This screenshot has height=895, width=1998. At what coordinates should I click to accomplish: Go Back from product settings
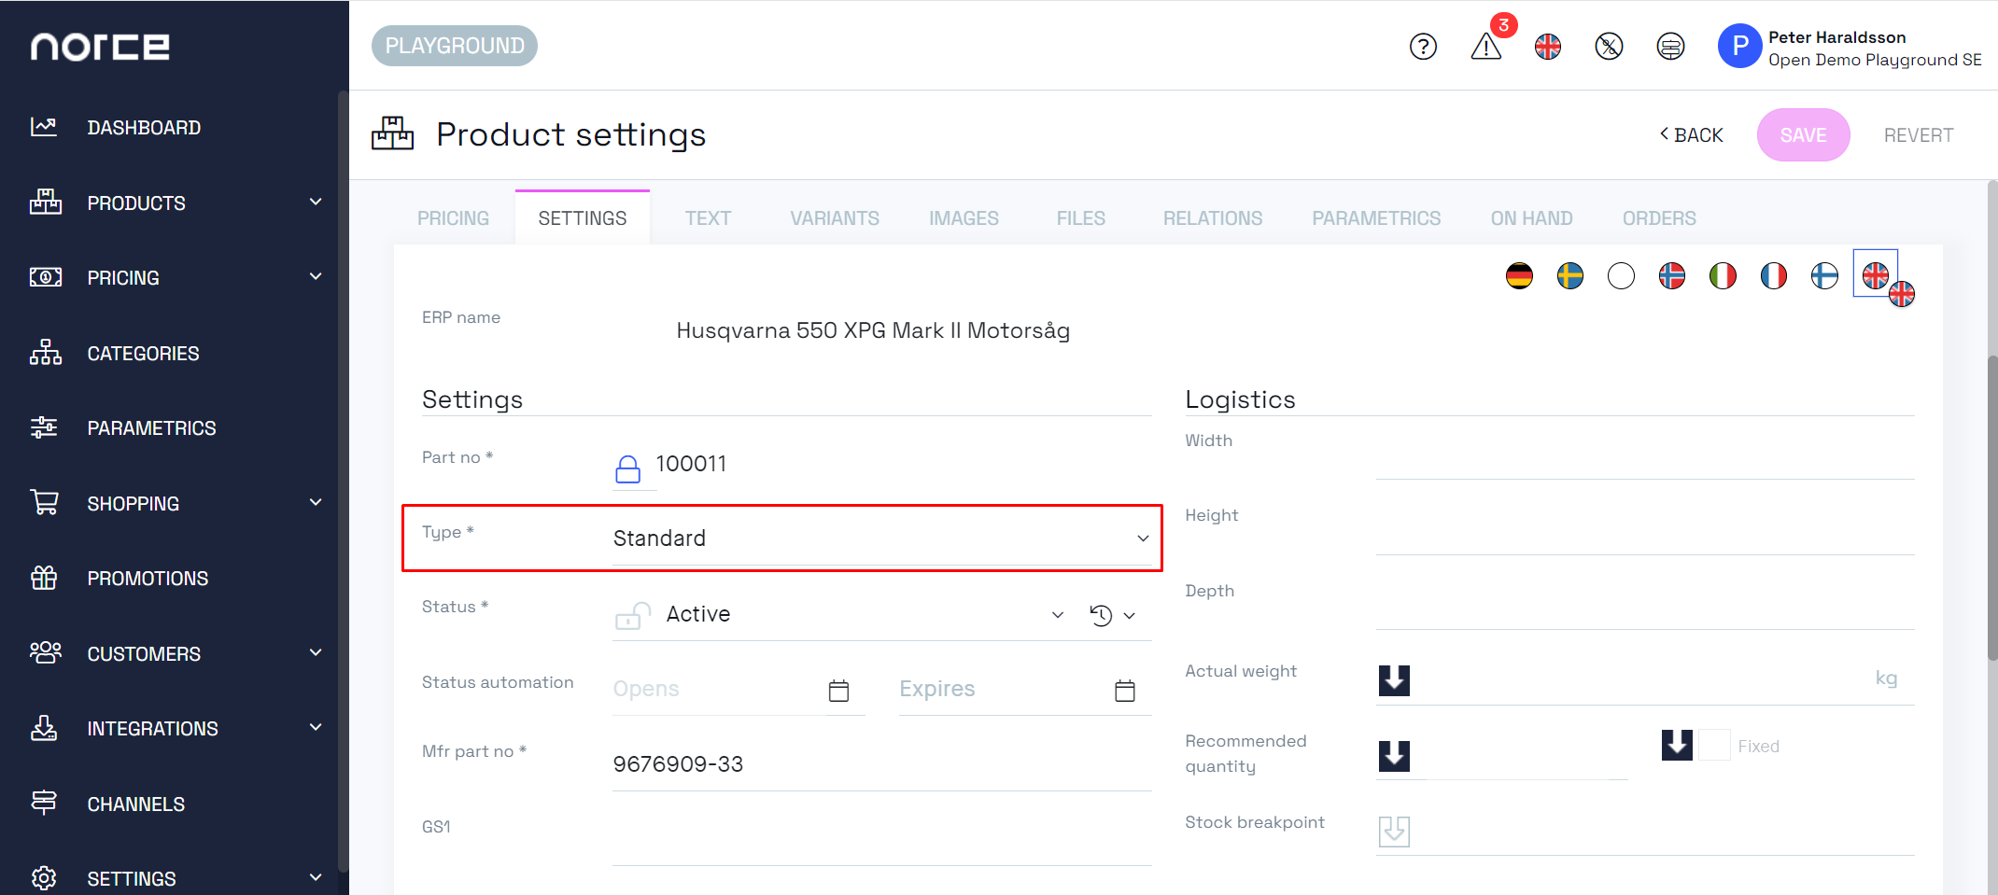coord(1691,135)
